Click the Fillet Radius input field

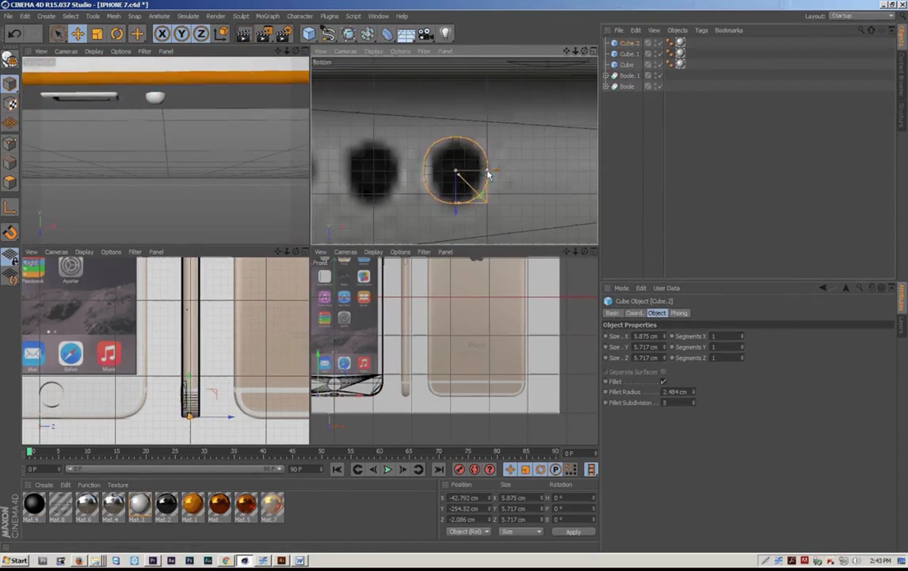[675, 392]
